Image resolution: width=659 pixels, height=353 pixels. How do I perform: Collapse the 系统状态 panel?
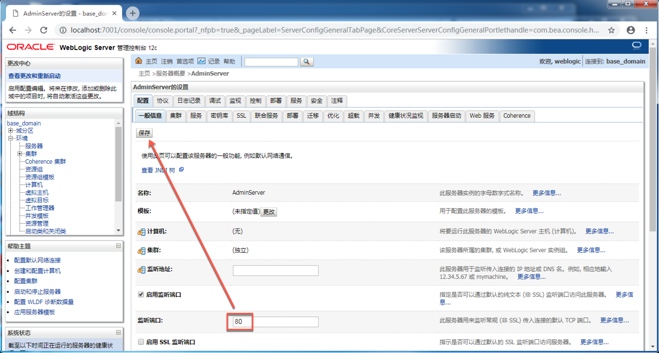click(118, 333)
